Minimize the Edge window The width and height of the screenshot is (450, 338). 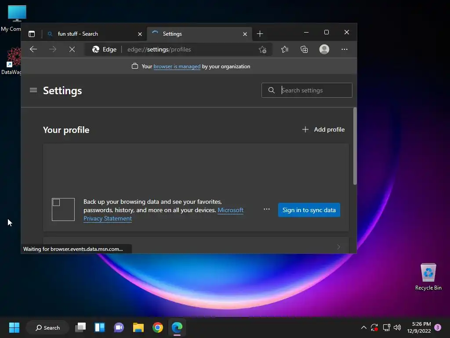click(x=306, y=33)
